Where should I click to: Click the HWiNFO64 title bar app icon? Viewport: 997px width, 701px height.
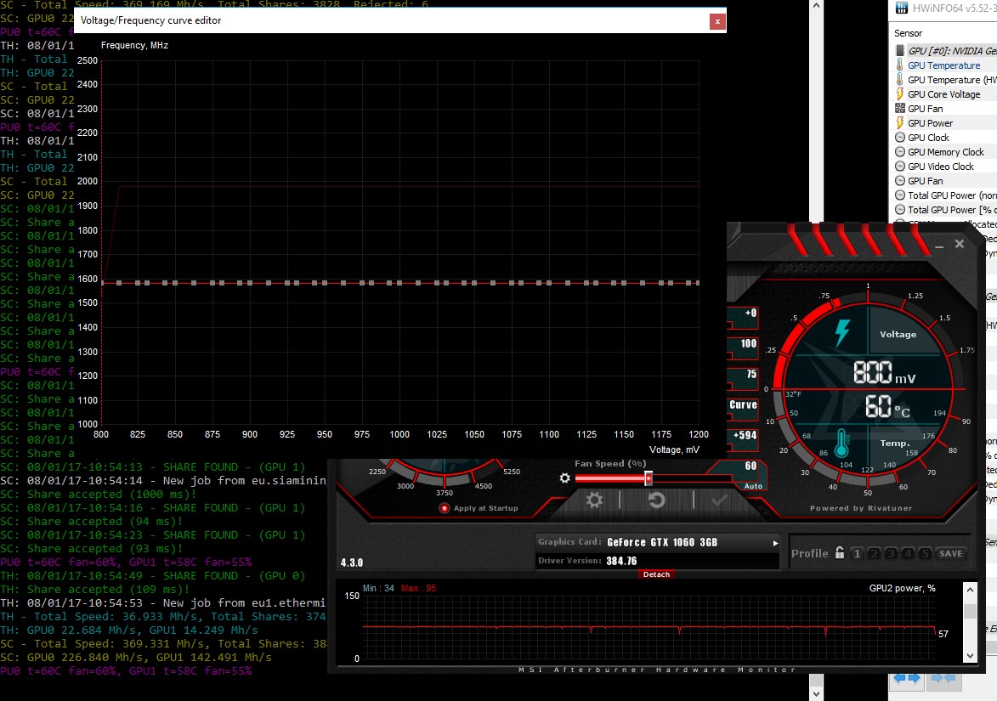[901, 8]
